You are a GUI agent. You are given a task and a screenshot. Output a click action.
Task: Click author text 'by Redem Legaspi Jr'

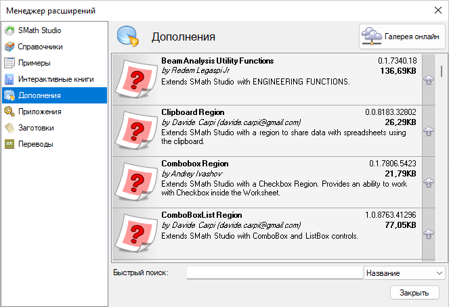pyautogui.click(x=195, y=70)
